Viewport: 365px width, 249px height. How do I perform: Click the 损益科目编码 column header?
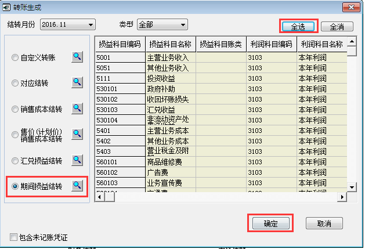tap(120, 44)
